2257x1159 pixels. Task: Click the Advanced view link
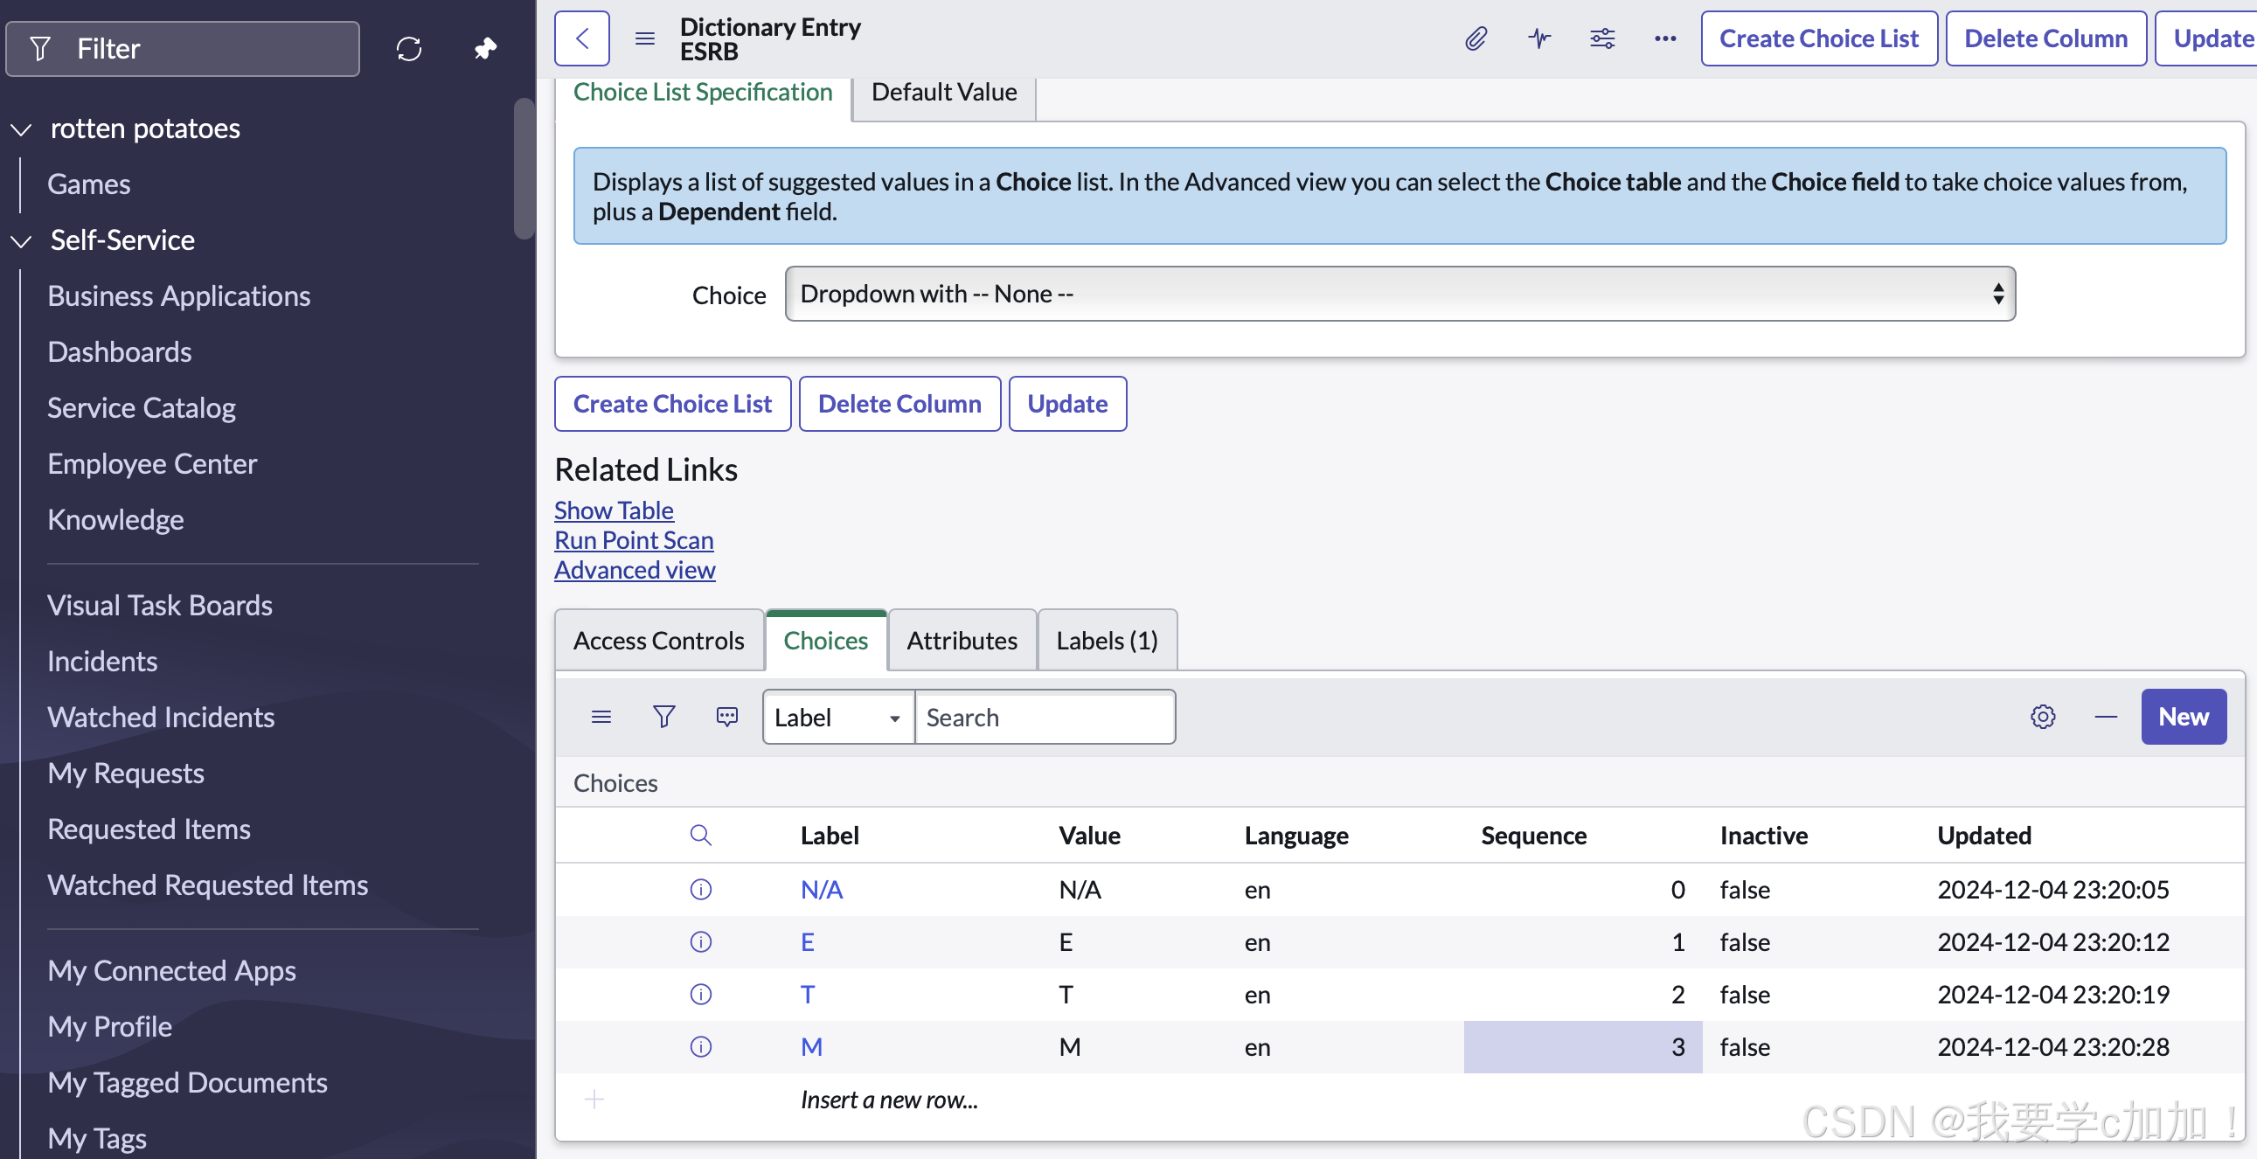coord(635,569)
